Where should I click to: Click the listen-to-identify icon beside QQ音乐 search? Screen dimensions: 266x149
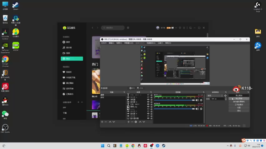click(x=128, y=28)
